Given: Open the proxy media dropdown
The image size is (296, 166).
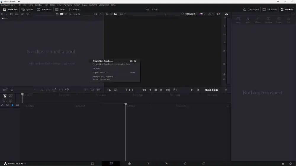Looking at the screenshot, I should 202,14.
